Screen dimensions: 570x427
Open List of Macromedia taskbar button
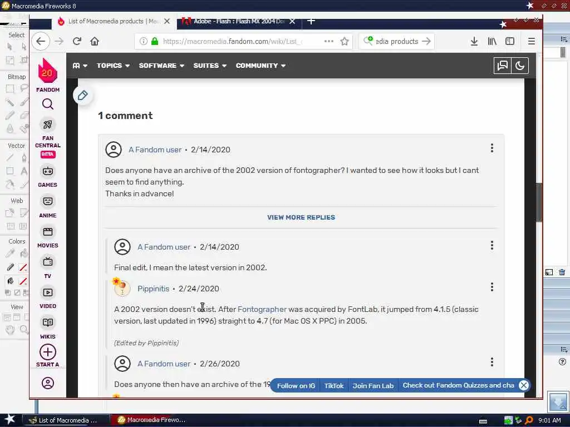[x=66, y=420]
